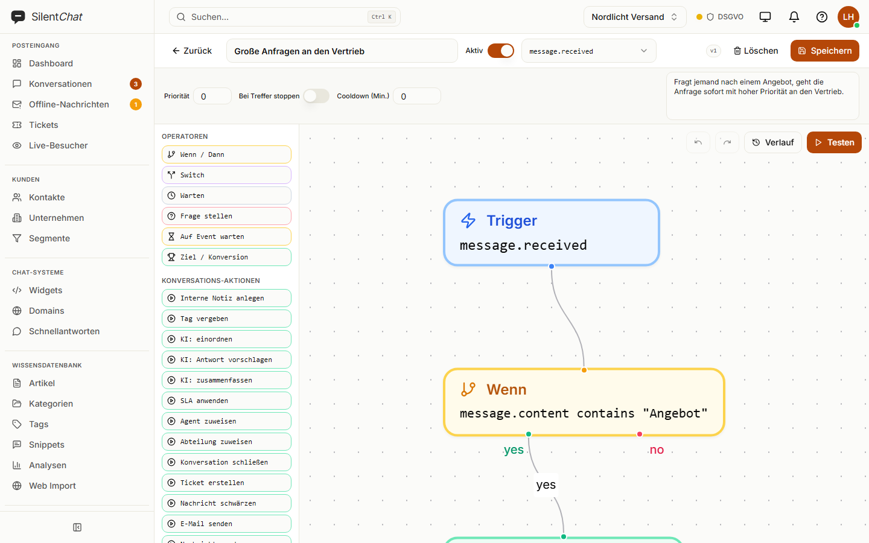This screenshot has width=869, height=543.
Task: Run the rule with Testen
Action: pos(834,142)
